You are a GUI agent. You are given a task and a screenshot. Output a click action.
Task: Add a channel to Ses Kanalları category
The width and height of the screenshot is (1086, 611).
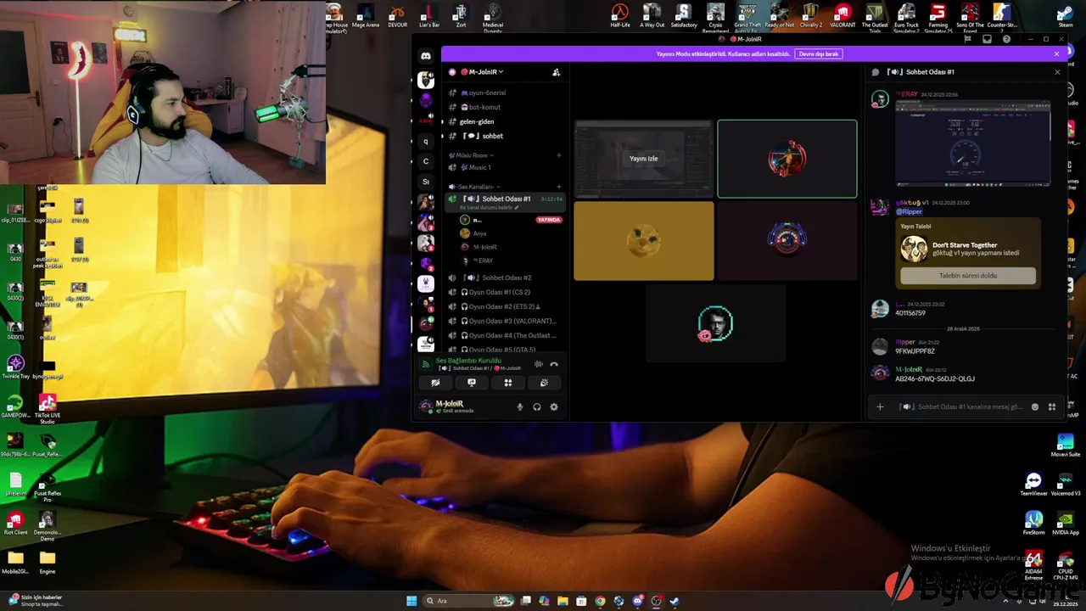pos(558,187)
